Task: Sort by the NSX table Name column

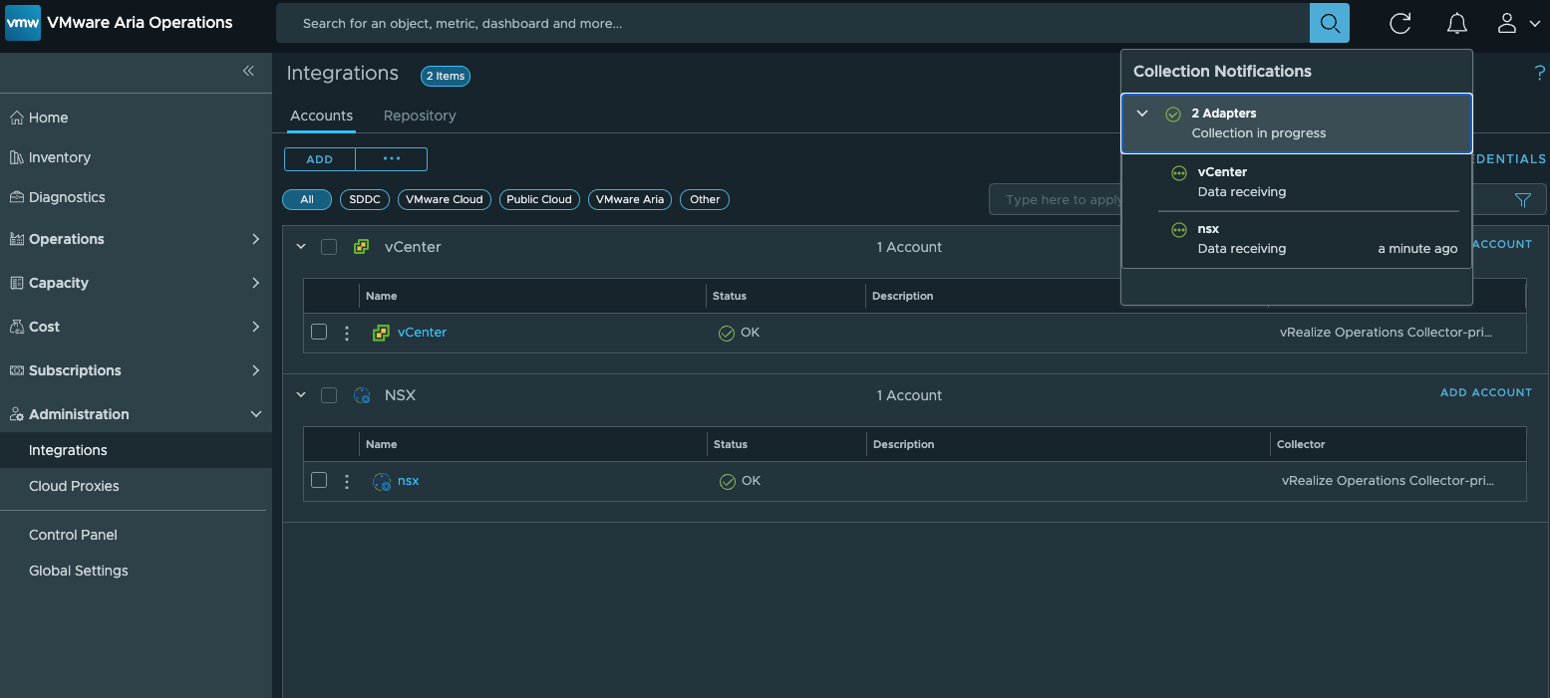Action: click(382, 444)
